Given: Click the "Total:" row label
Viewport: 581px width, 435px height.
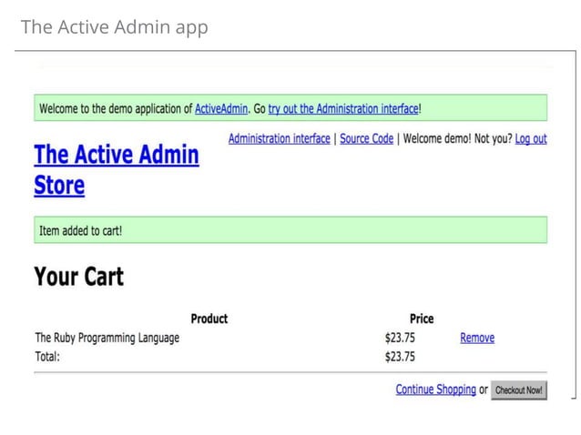Looking at the screenshot, I should point(47,357).
